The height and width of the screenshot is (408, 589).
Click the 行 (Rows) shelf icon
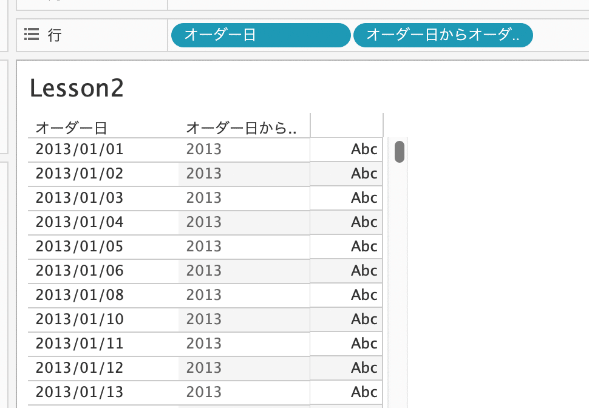click(30, 35)
